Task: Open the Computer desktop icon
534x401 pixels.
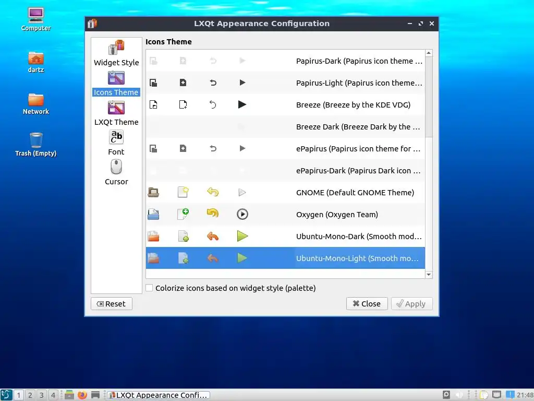Action: pyautogui.click(x=36, y=19)
